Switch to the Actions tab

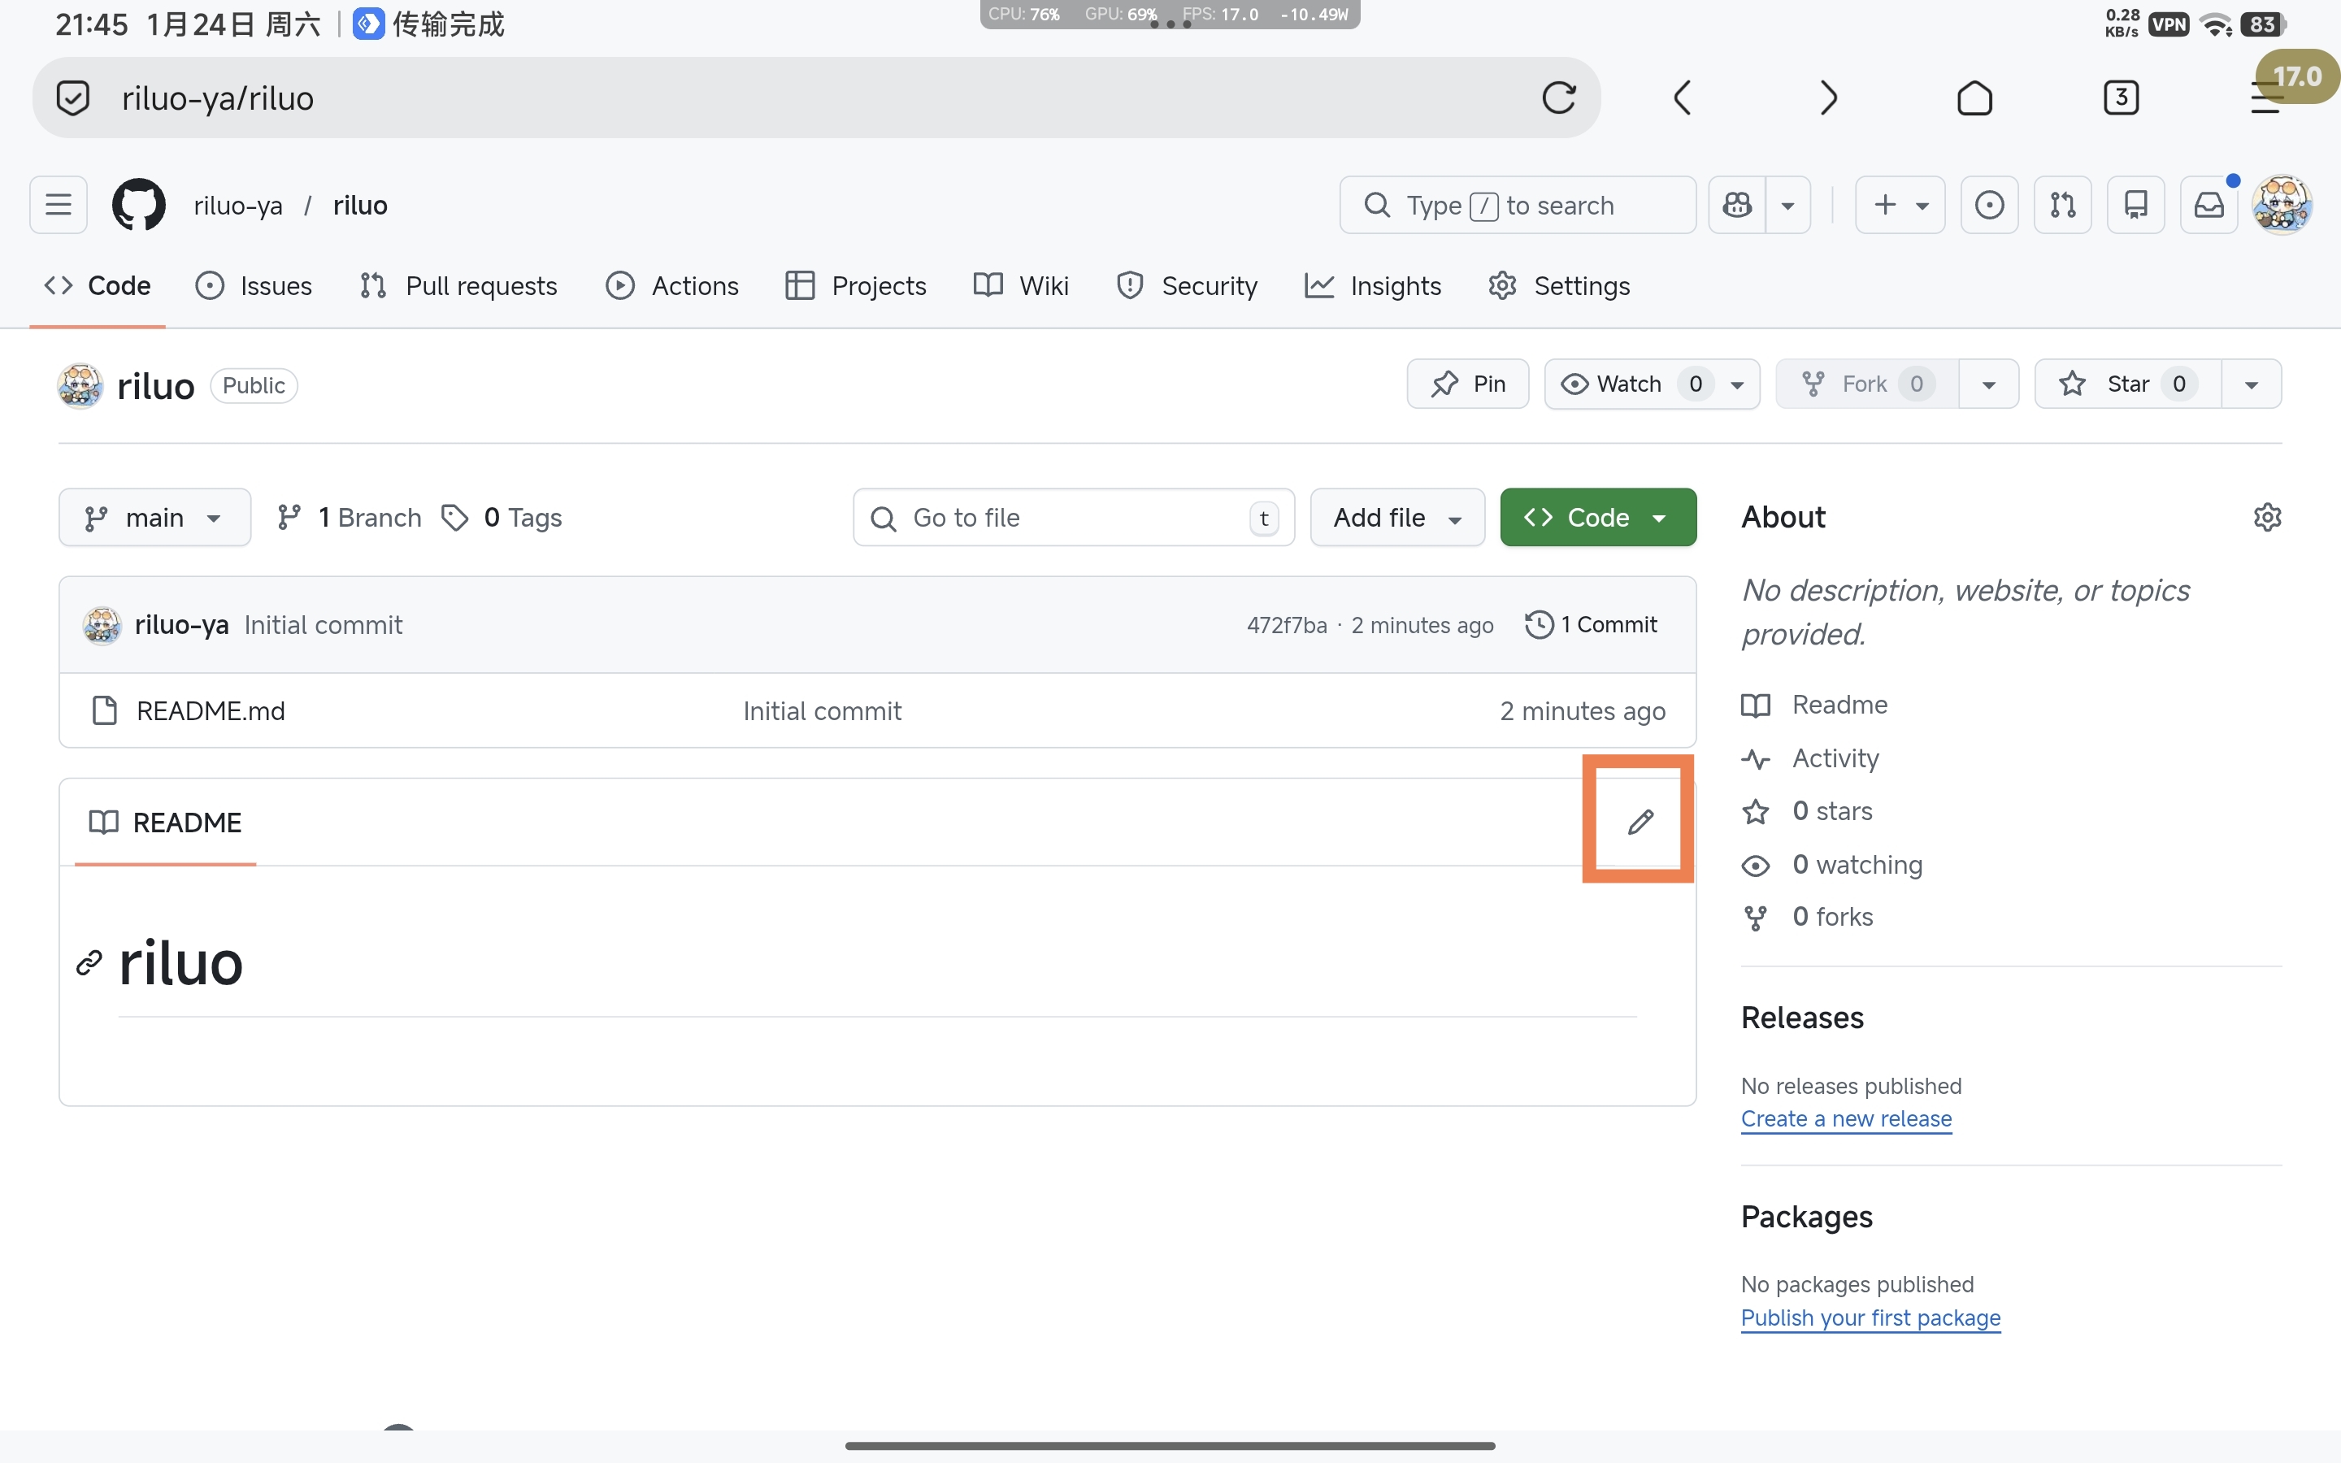[x=672, y=285]
